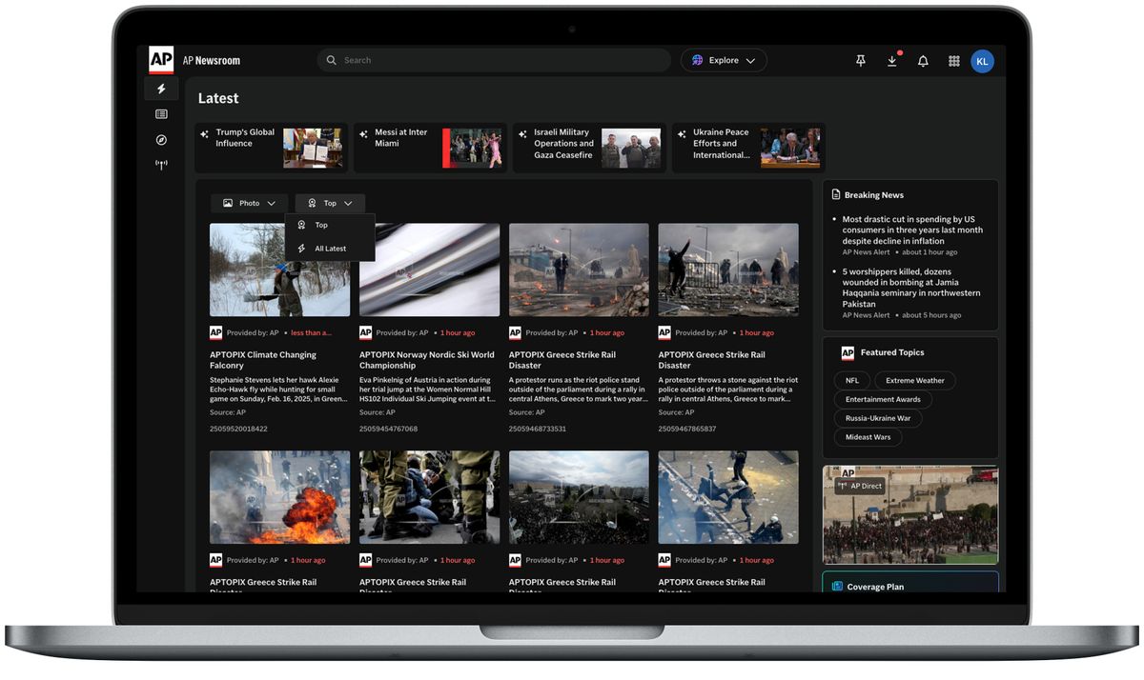Open downloads using the download arrow icon
This screenshot has width=1144, height=680.
pyautogui.click(x=891, y=60)
